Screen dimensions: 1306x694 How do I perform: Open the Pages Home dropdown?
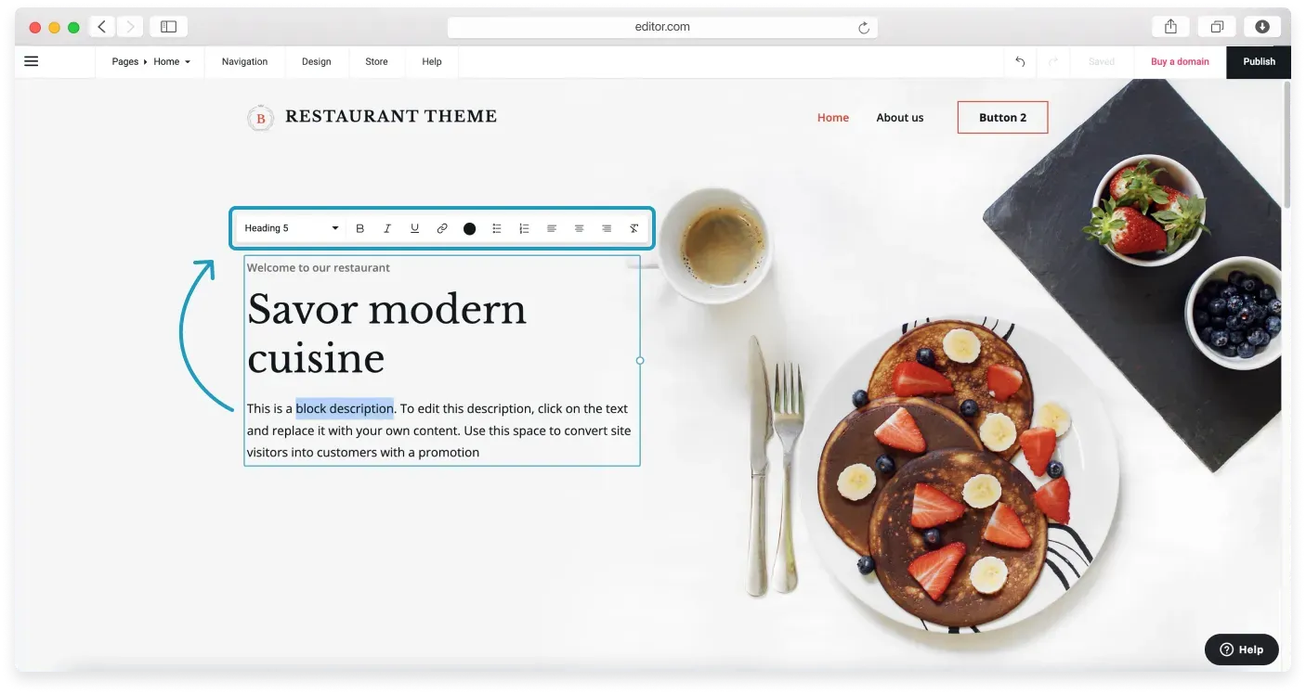150,61
